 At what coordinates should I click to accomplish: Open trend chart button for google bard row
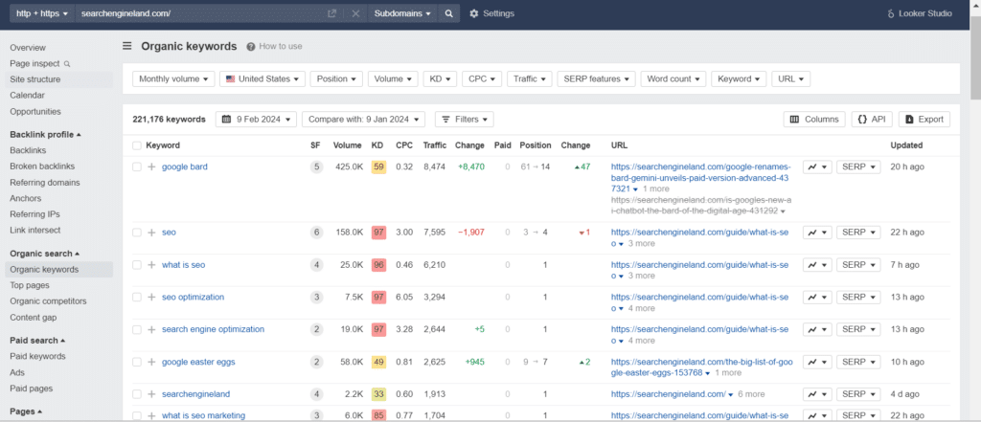pos(817,167)
